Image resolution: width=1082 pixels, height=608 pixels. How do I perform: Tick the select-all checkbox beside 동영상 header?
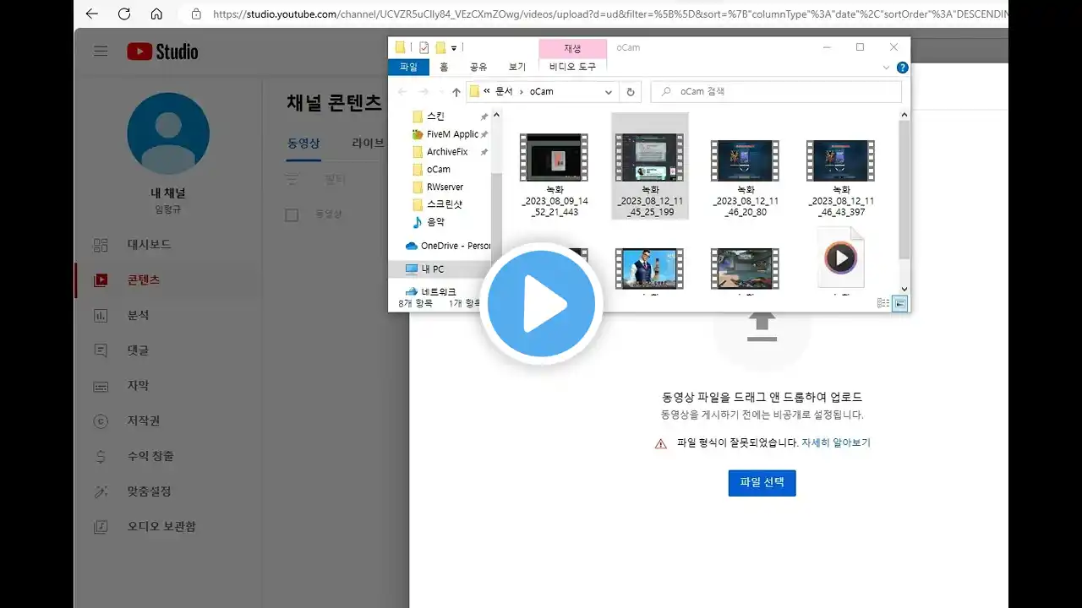[292, 215]
